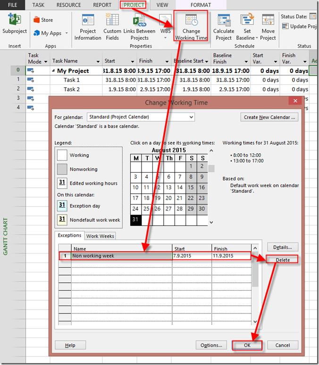Open the For calendar combo box
The image size is (319, 365).
coord(140,117)
